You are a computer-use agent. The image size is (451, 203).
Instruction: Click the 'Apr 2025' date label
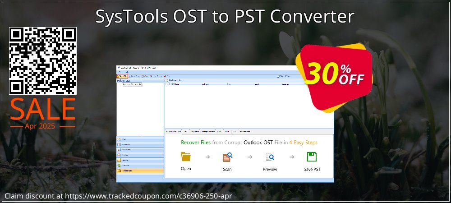40,126
